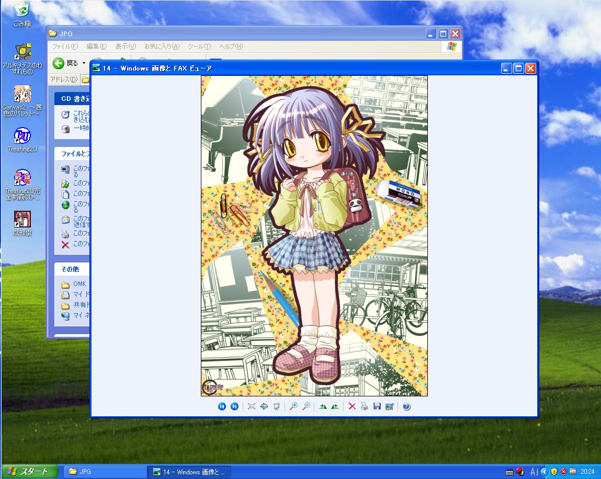Switch to JPG taskbar button
Viewport: 601px width, 479px height.
coord(105,472)
